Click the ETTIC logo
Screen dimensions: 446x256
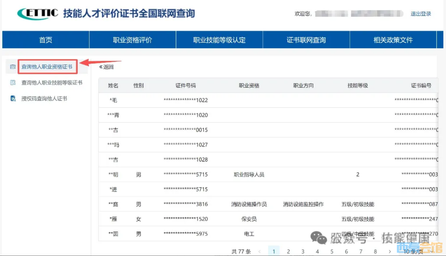tap(38, 14)
